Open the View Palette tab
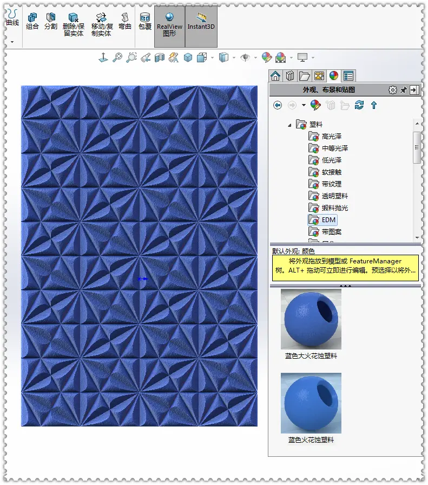The height and width of the screenshot is (485, 428). pos(319,76)
